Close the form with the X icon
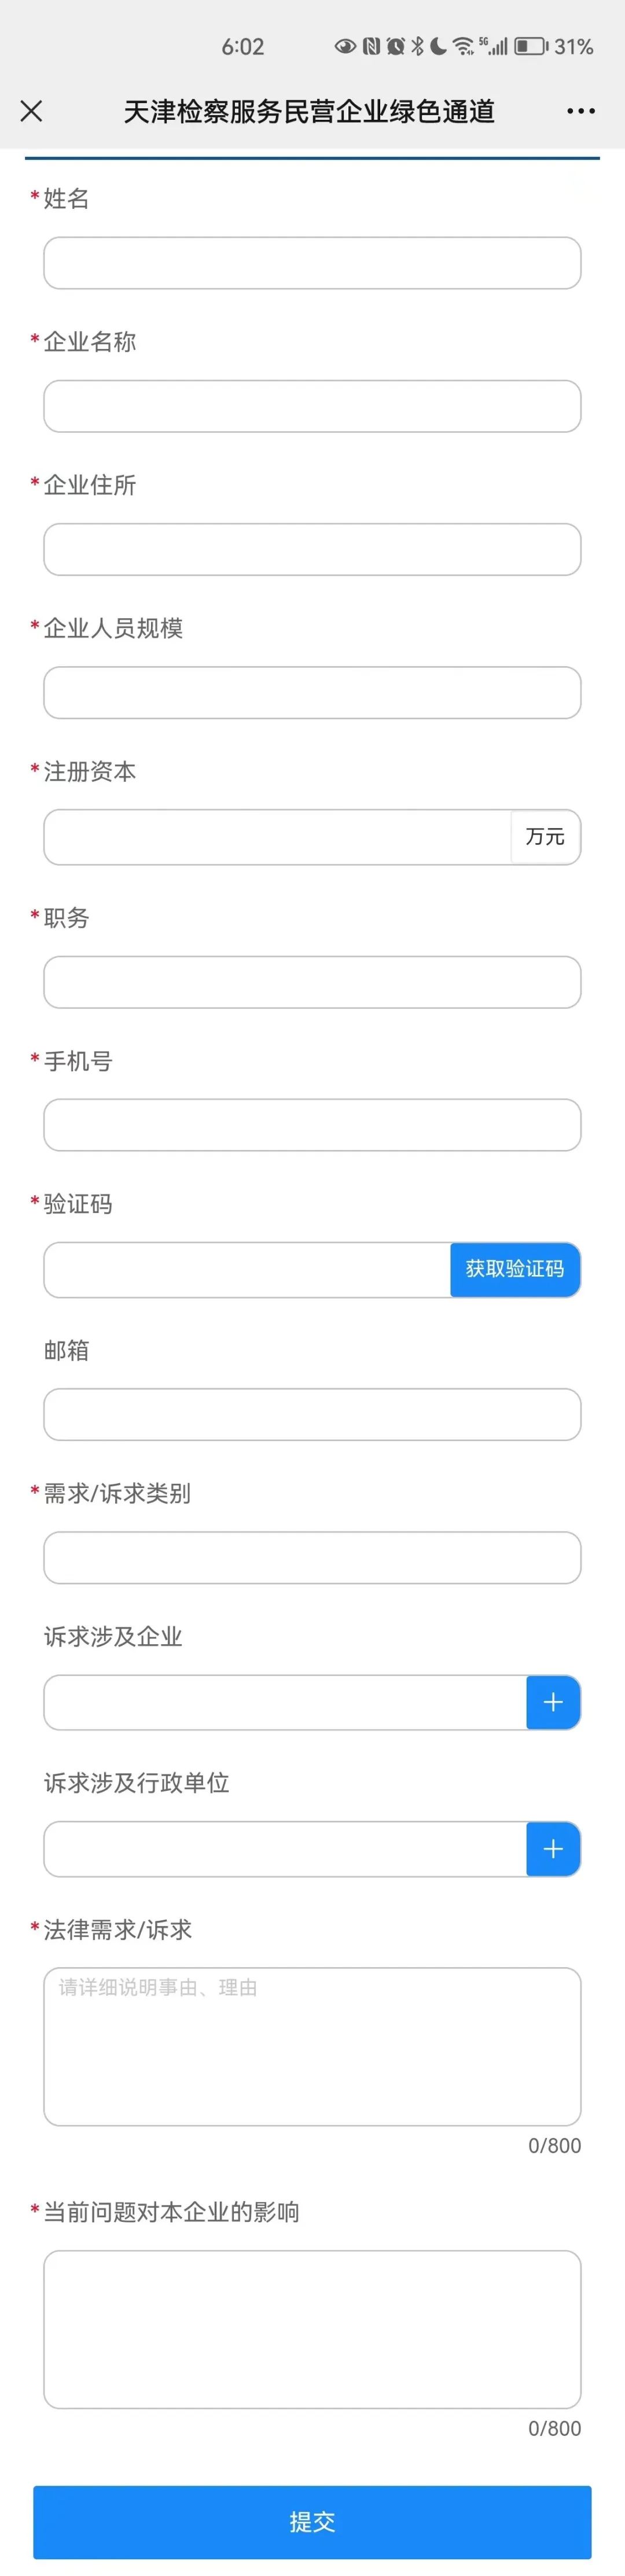The height and width of the screenshot is (2576, 625). click(x=31, y=111)
